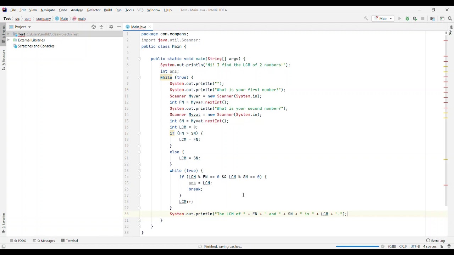Fold the if (FN > SN) block
This screenshot has height=255, width=454.
(x=139, y=134)
